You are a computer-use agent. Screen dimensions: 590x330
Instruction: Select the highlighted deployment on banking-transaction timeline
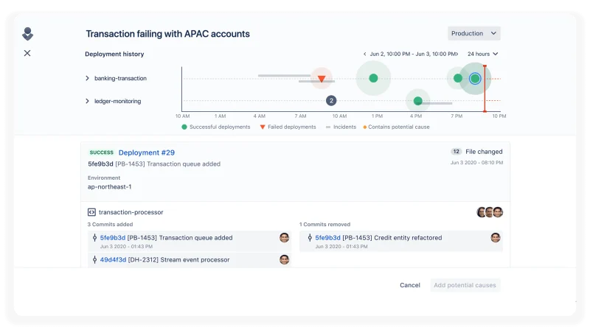click(x=475, y=79)
